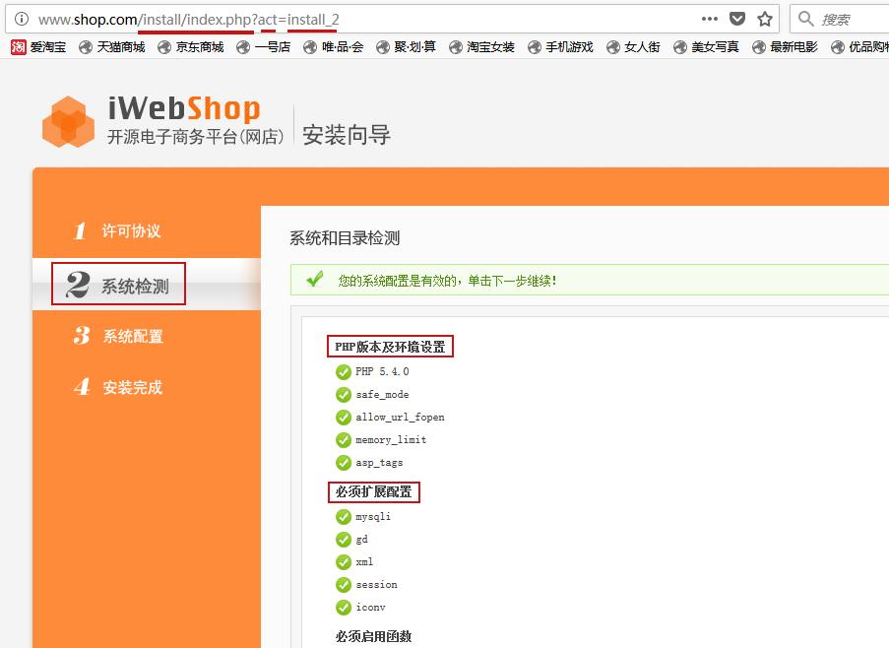Open the 淘宝女装 bookmark

point(482,47)
